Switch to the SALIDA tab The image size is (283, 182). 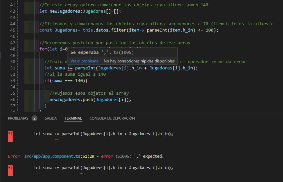51,118
